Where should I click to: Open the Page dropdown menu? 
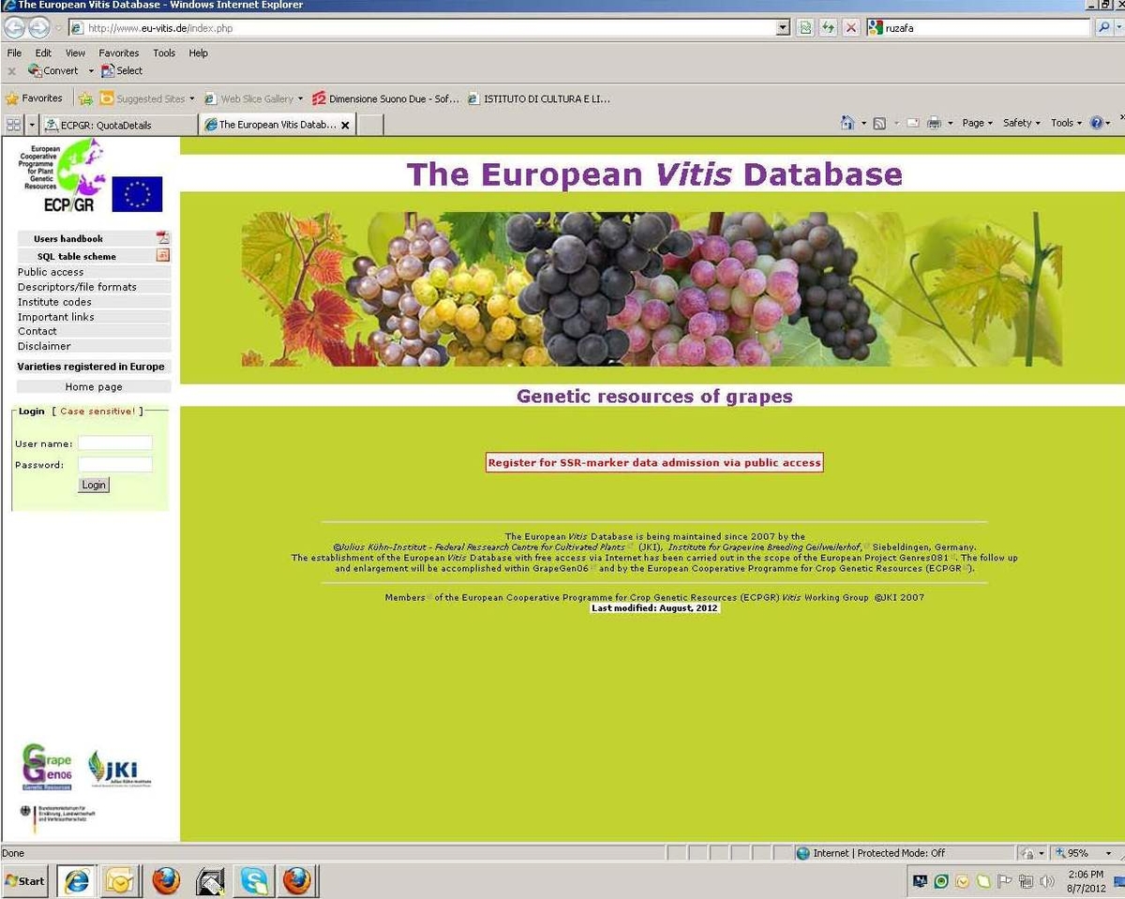(x=975, y=122)
